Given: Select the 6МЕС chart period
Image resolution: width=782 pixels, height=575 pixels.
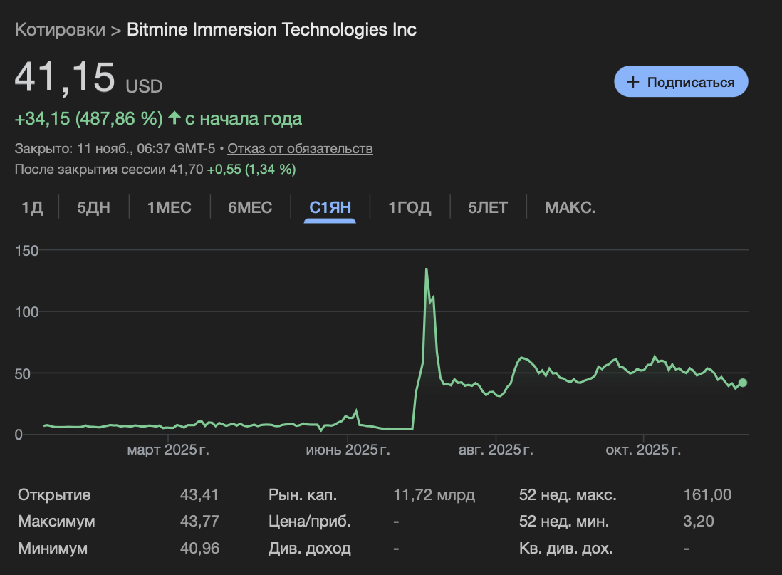Looking at the screenshot, I should pyautogui.click(x=250, y=207).
